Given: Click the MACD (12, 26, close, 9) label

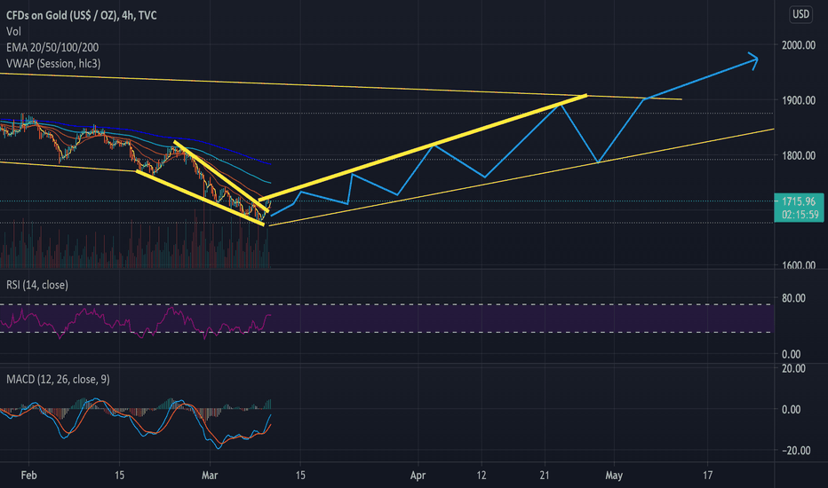Looking at the screenshot, I should [x=58, y=380].
